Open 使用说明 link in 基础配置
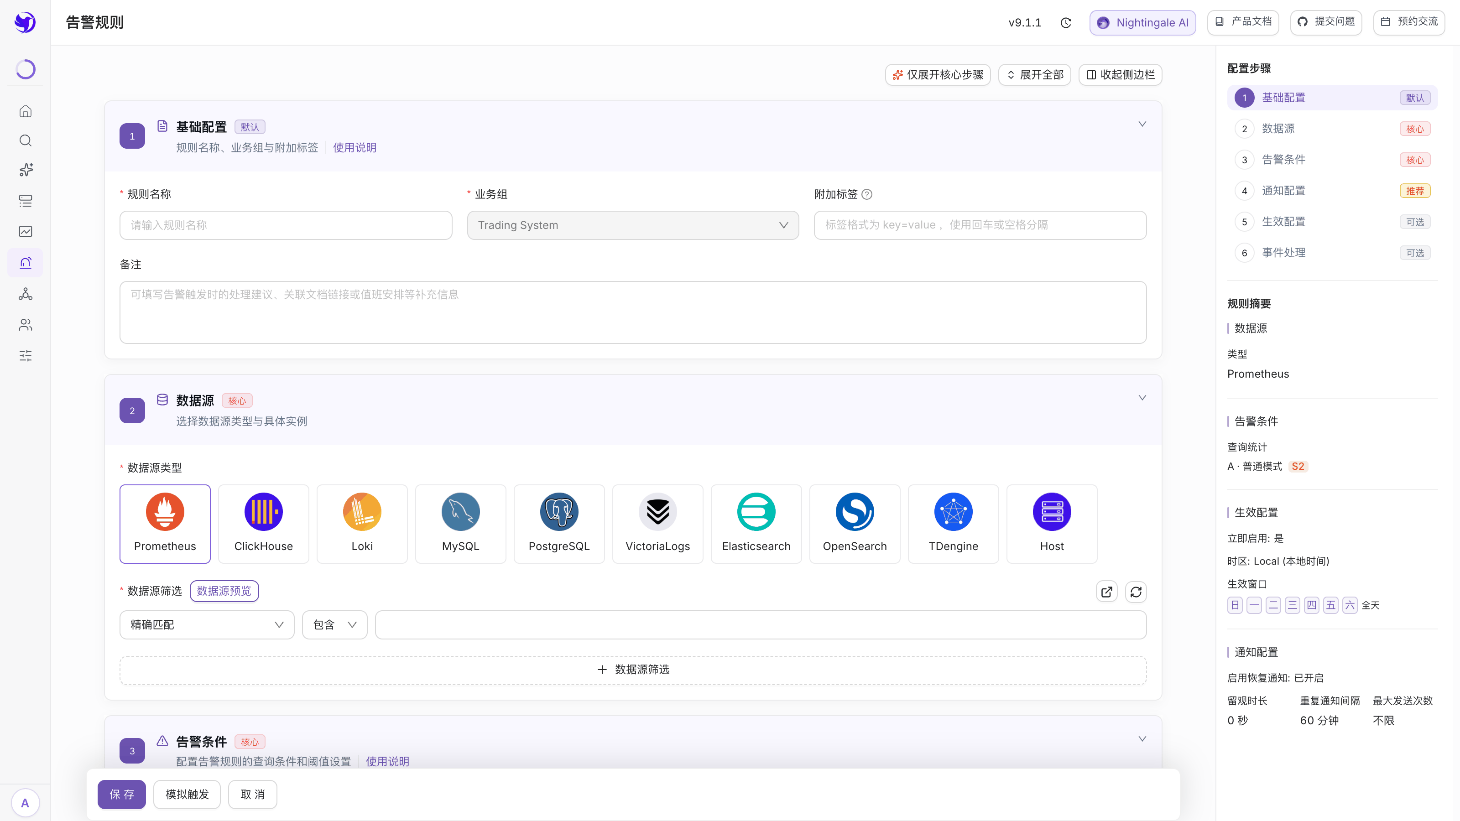 (x=355, y=148)
